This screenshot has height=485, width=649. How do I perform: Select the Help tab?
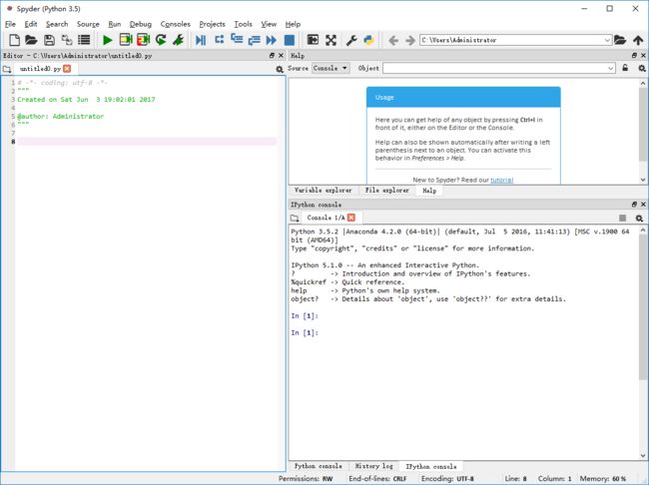429,191
